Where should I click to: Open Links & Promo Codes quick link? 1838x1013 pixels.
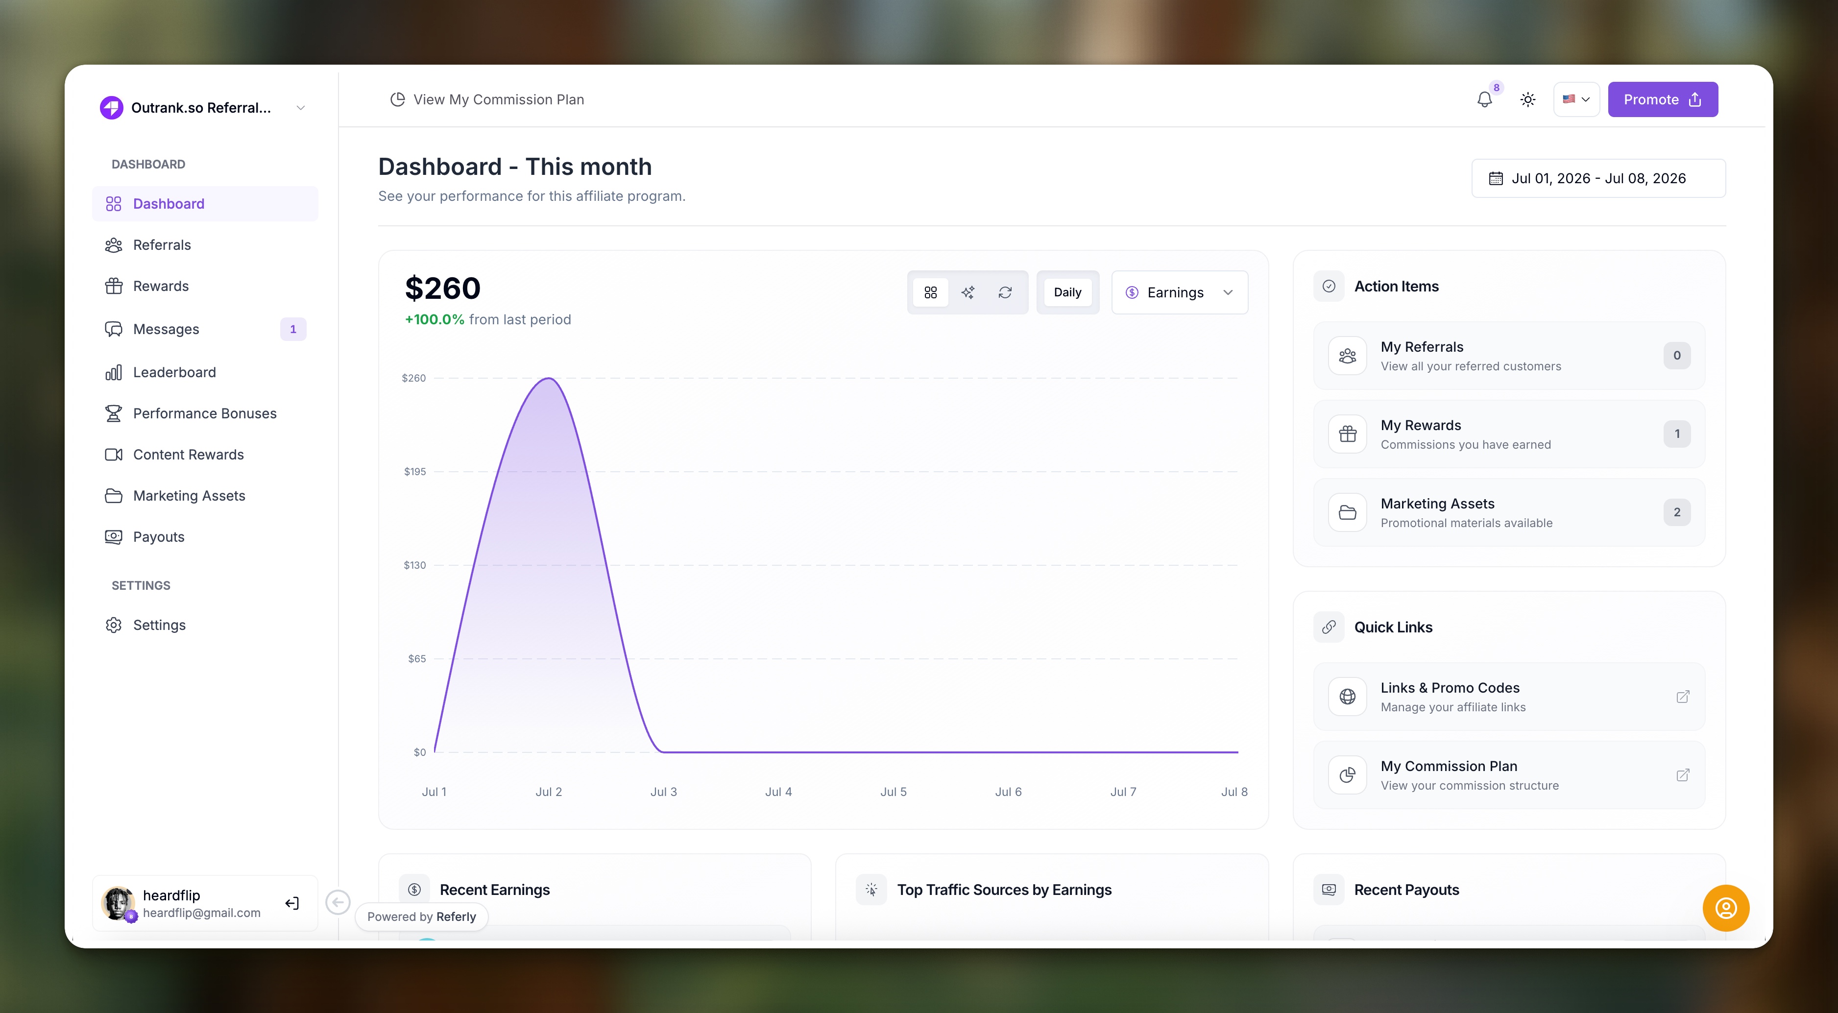(x=1509, y=697)
